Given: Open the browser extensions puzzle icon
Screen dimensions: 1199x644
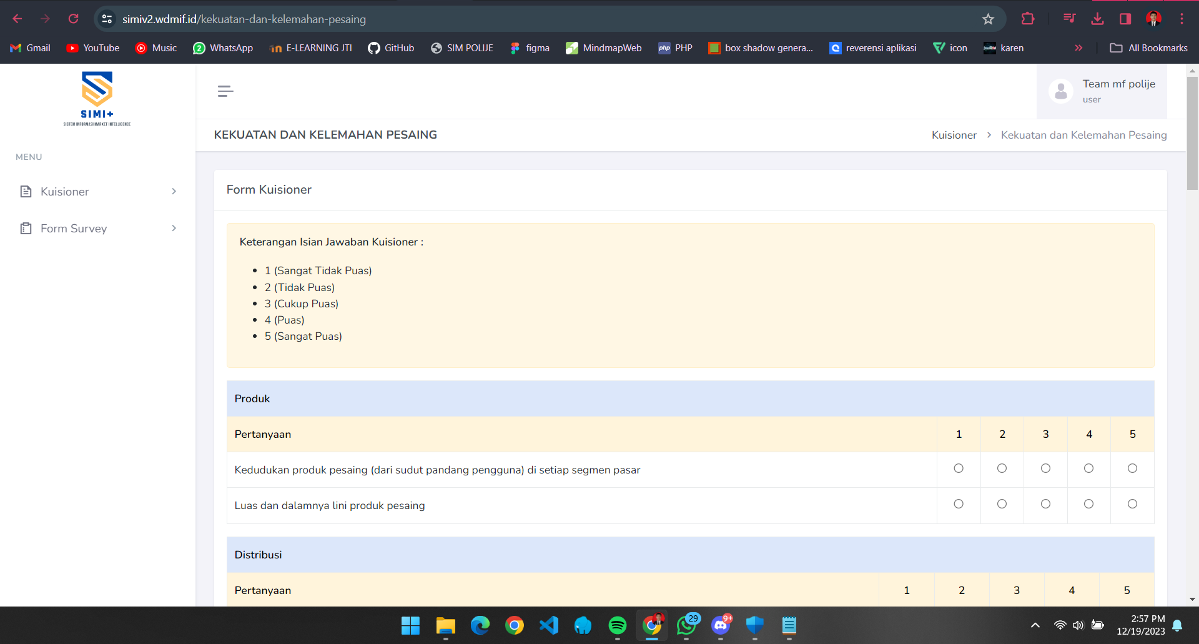Looking at the screenshot, I should (1028, 19).
